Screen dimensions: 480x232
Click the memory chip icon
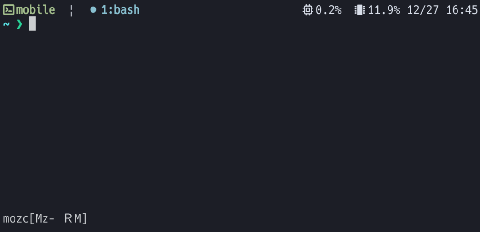tap(359, 10)
